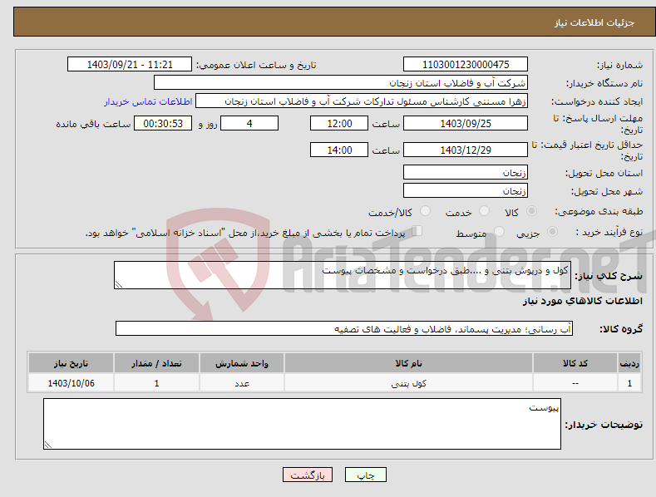The height and width of the screenshot is (497, 656).
Task: Select the کالا radio button
Action: click(x=531, y=211)
